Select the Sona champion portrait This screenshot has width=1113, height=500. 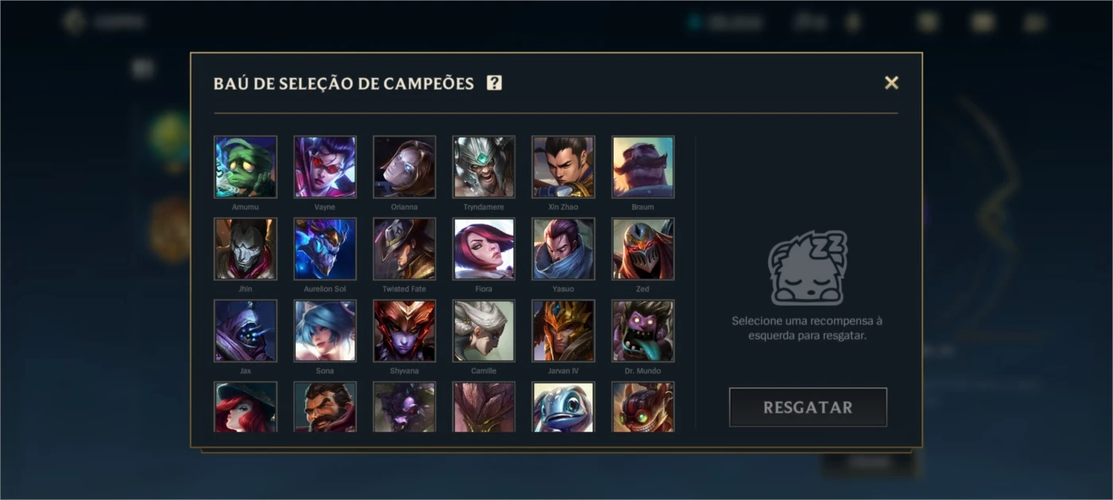tap(325, 331)
